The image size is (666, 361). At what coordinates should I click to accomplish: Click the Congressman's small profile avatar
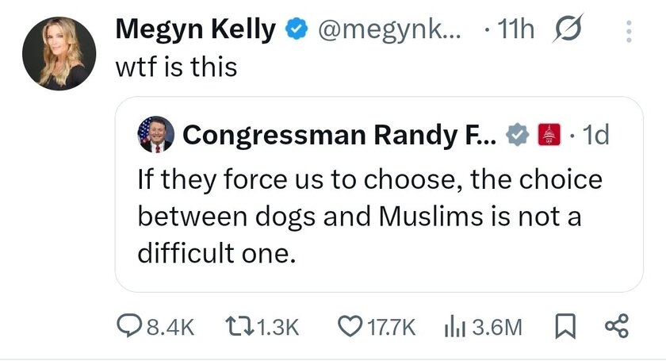155,135
